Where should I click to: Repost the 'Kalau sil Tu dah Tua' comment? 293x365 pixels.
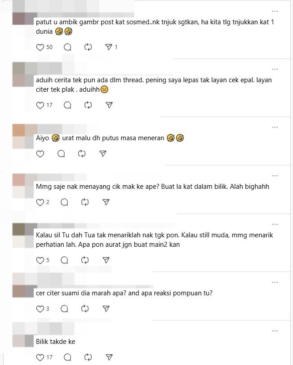pyautogui.click(x=85, y=260)
